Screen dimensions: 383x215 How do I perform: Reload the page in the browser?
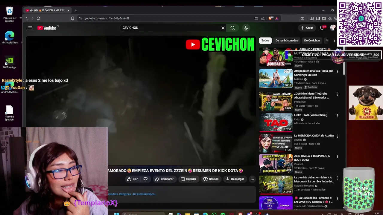tap(38, 18)
